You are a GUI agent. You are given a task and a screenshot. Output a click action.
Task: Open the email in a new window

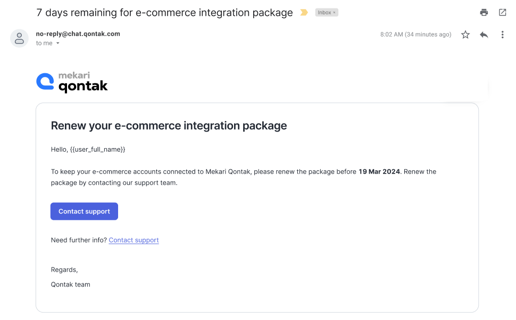tap(502, 12)
